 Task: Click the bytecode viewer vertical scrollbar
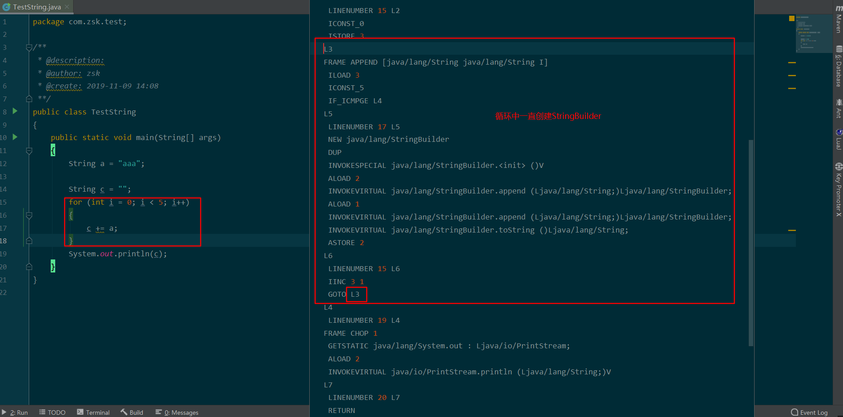751,242
